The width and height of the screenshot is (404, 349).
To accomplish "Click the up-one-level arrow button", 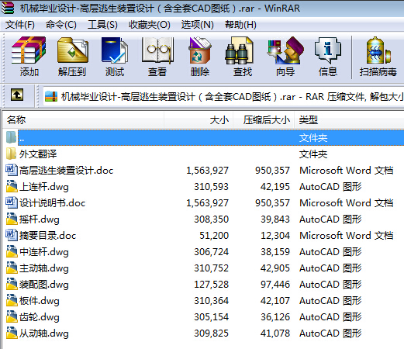I will pyautogui.click(x=17, y=95).
